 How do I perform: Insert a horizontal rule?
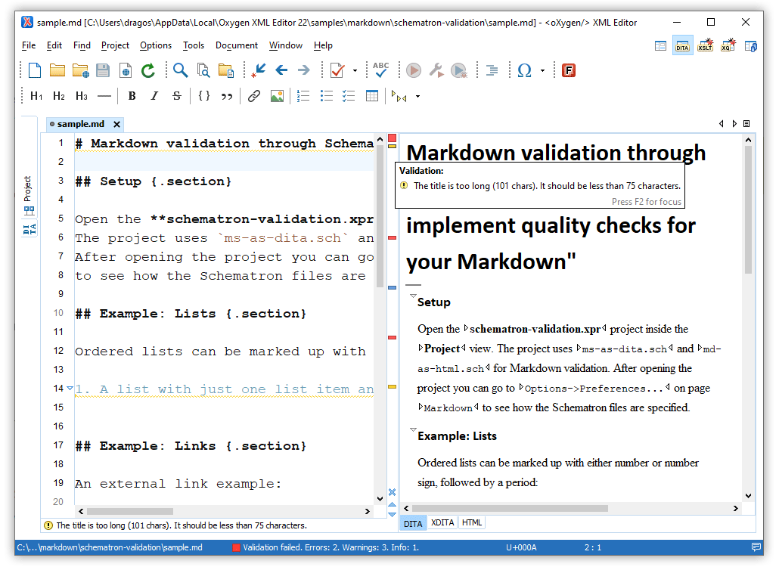tap(104, 96)
